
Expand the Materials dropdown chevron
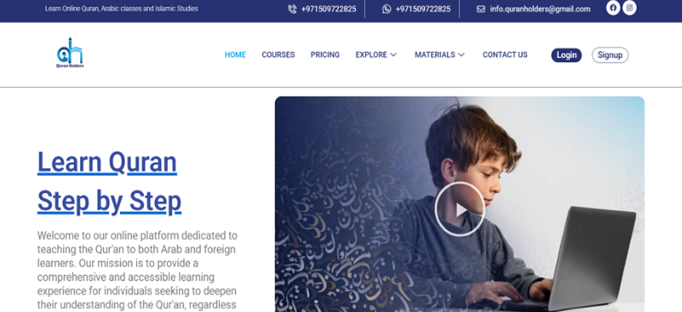tap(461, 55)
